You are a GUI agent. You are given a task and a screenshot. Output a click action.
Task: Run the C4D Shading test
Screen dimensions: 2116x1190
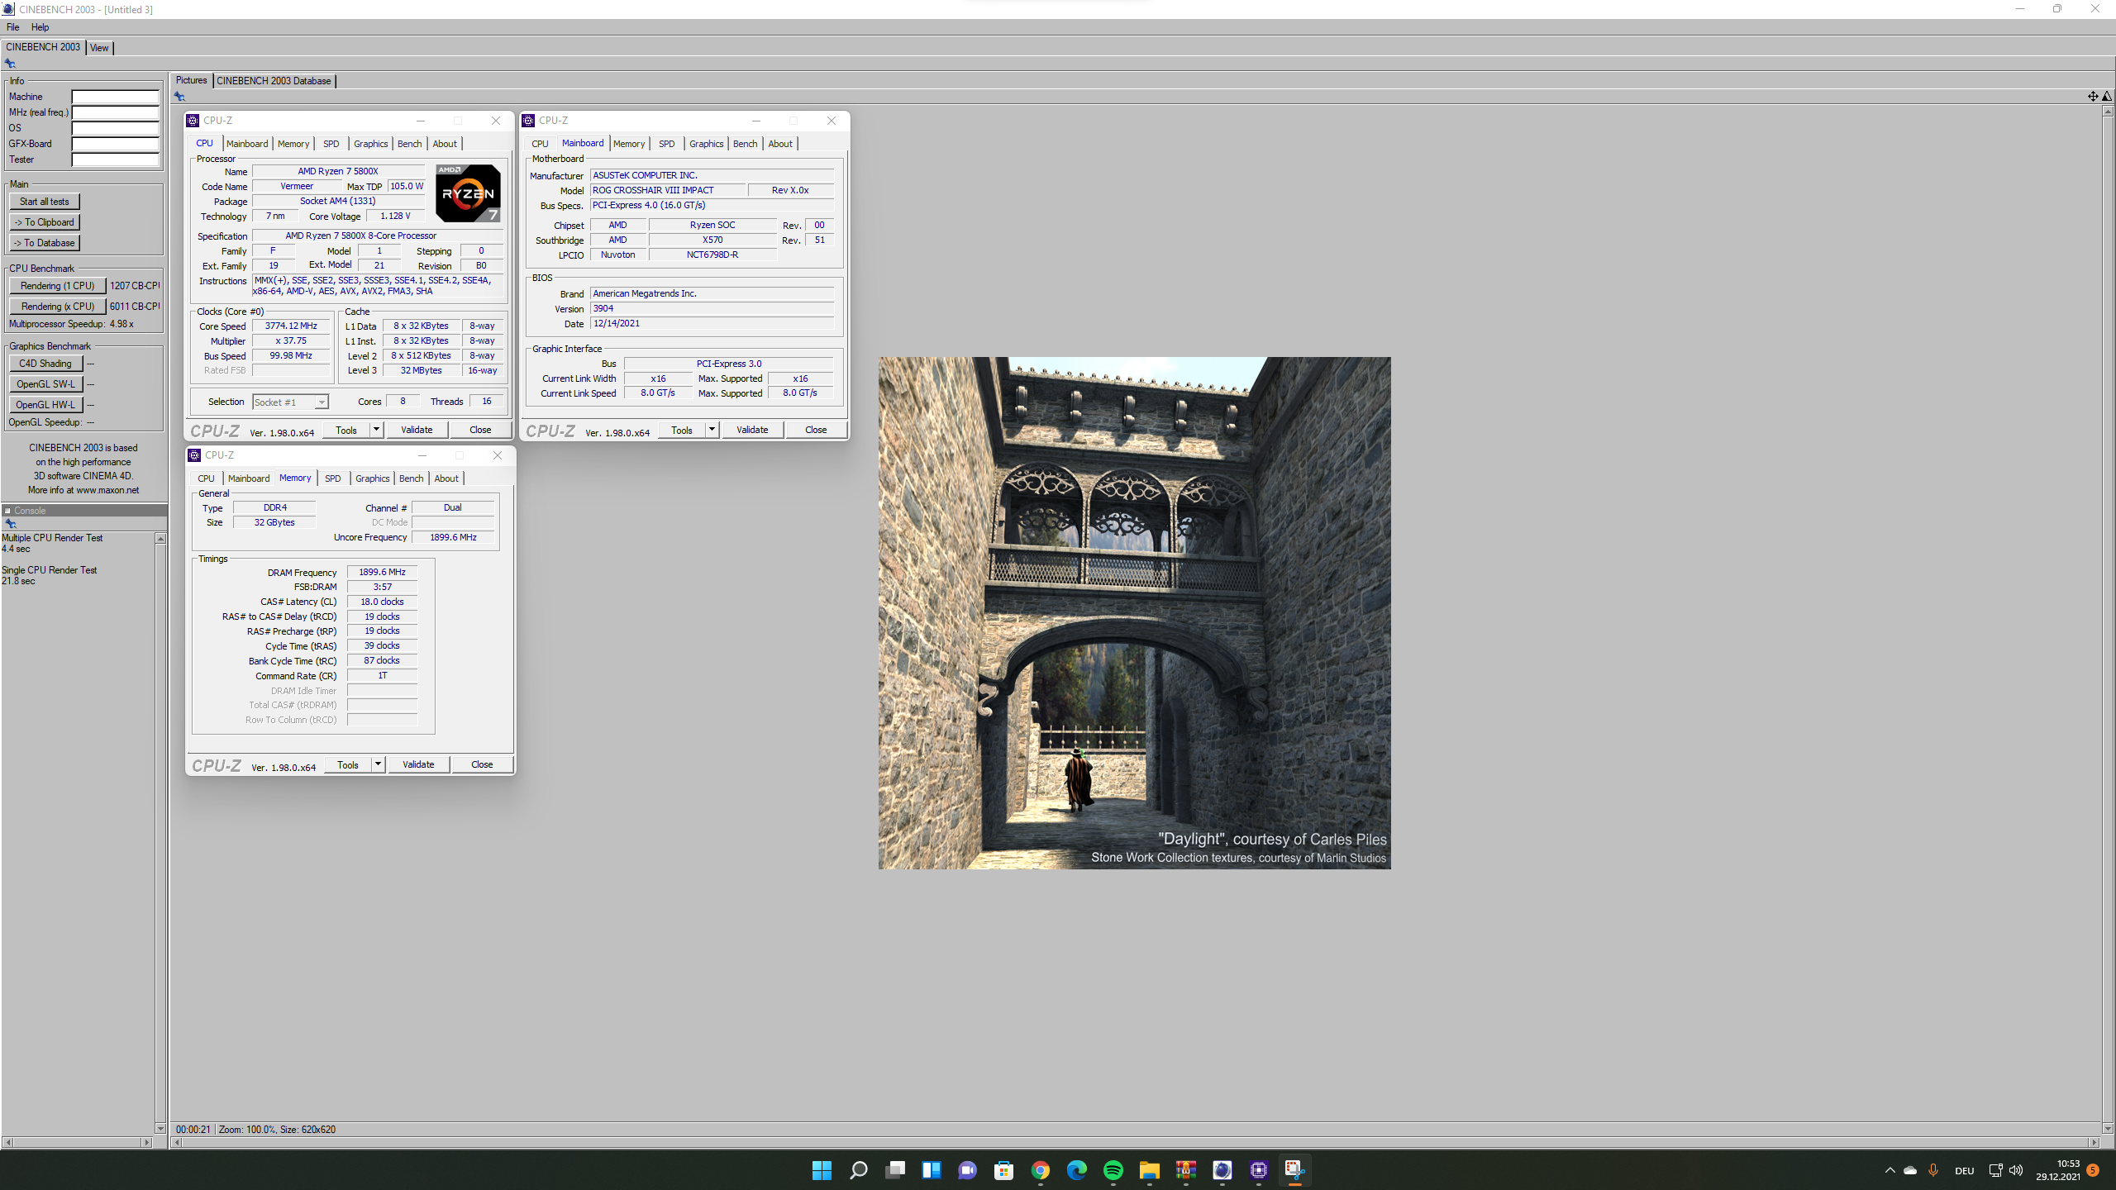tap(45, 364)
